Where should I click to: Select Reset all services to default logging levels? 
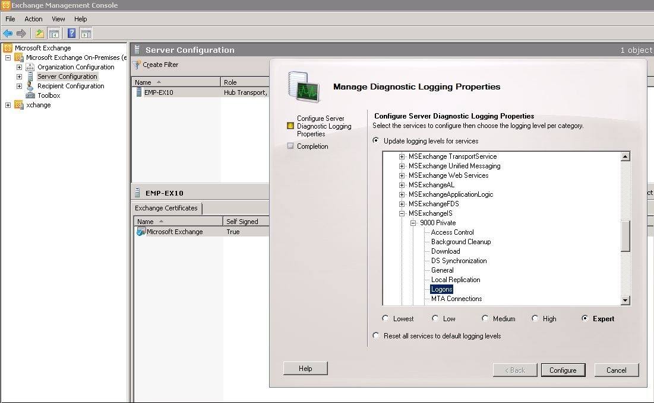pyautogui.click(x=376, y=335)
